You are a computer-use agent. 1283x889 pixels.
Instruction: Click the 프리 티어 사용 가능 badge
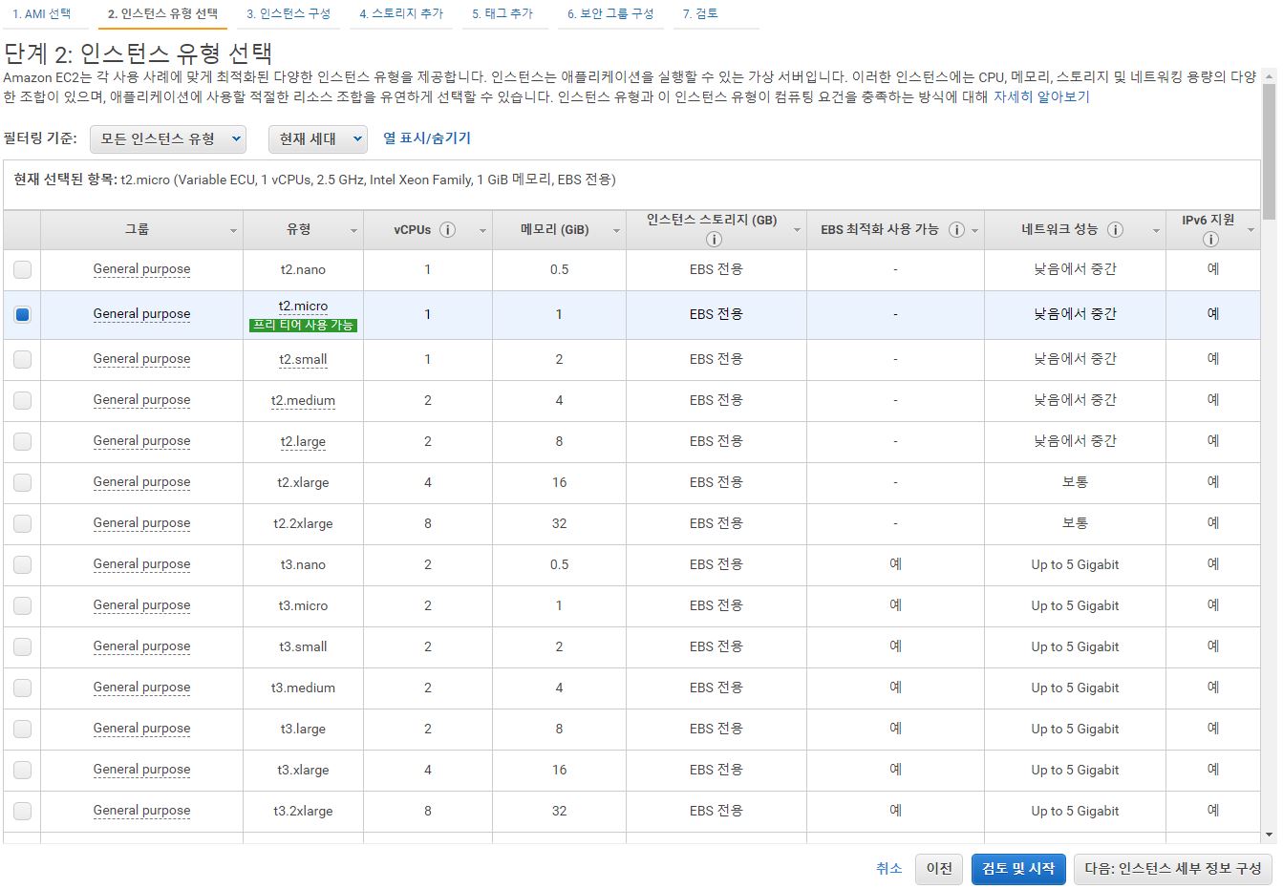pyautogui.click(x=303, y=325)
